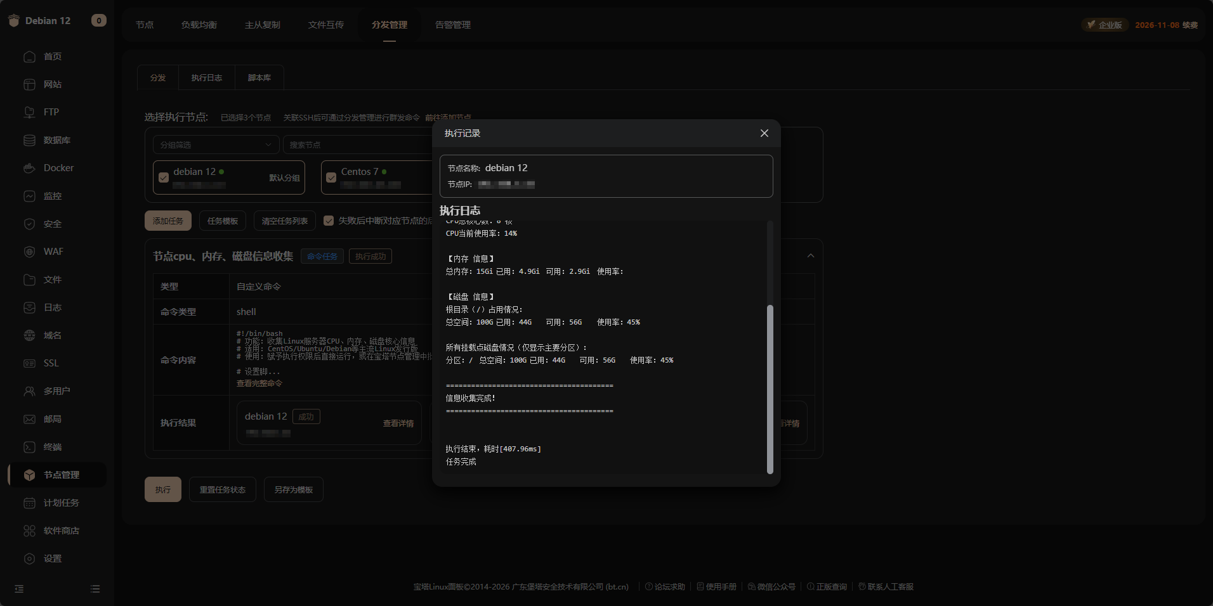Click the scheduled tasks calendar icon
Screen dimensions: 1213x606
(x=29, y=503)
